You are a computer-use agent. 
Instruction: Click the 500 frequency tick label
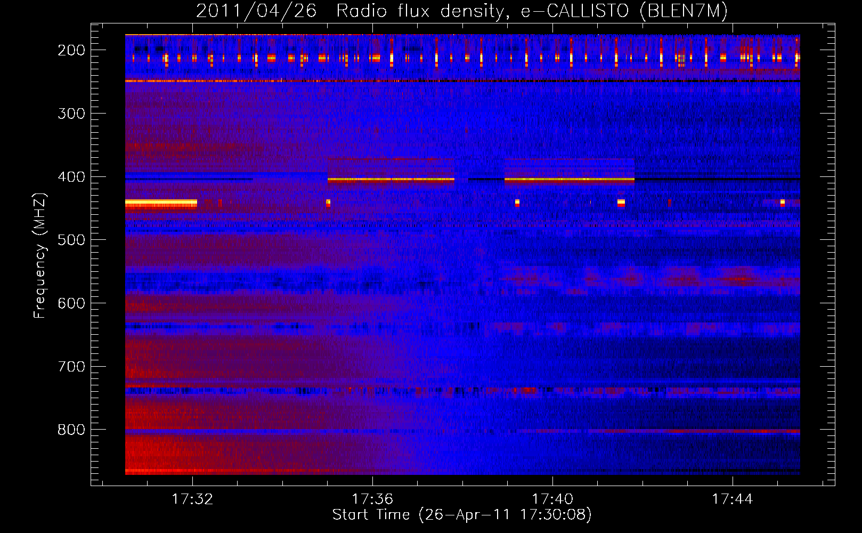(71, 240)
